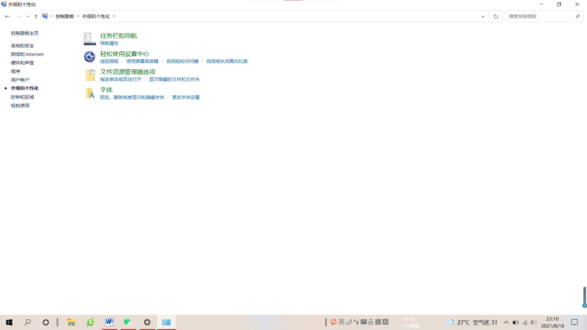Viewport: 587px width, 330px height.
Task: Open the 文件资源管理器选项 folder icon
Action: tap(90, 75)
